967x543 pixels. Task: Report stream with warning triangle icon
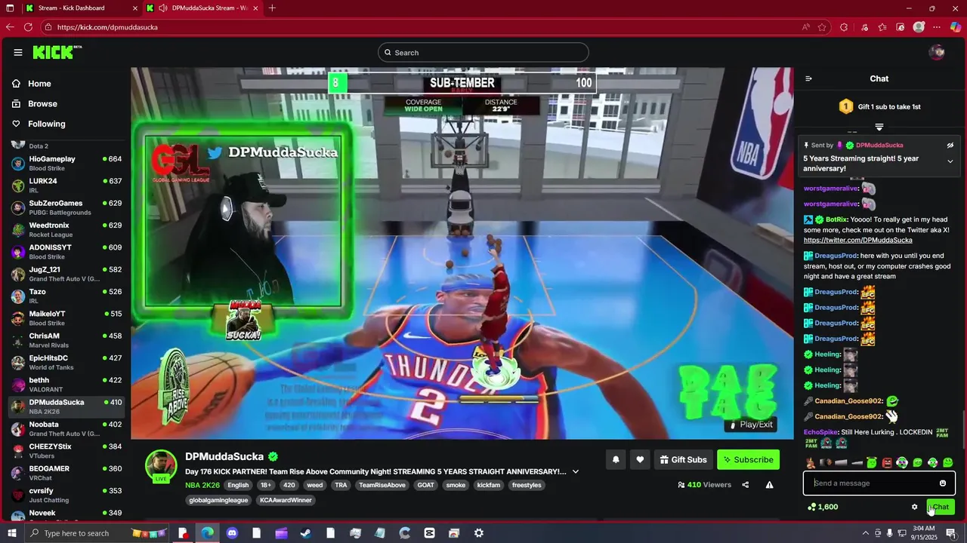pyautogui.click(x=769, y=485)
